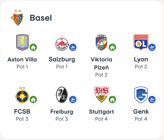The width and height of the screenshot is (164, 140).
Task: Click the Viktoria Plzeň crest
Action: click(x=101, y=43)
